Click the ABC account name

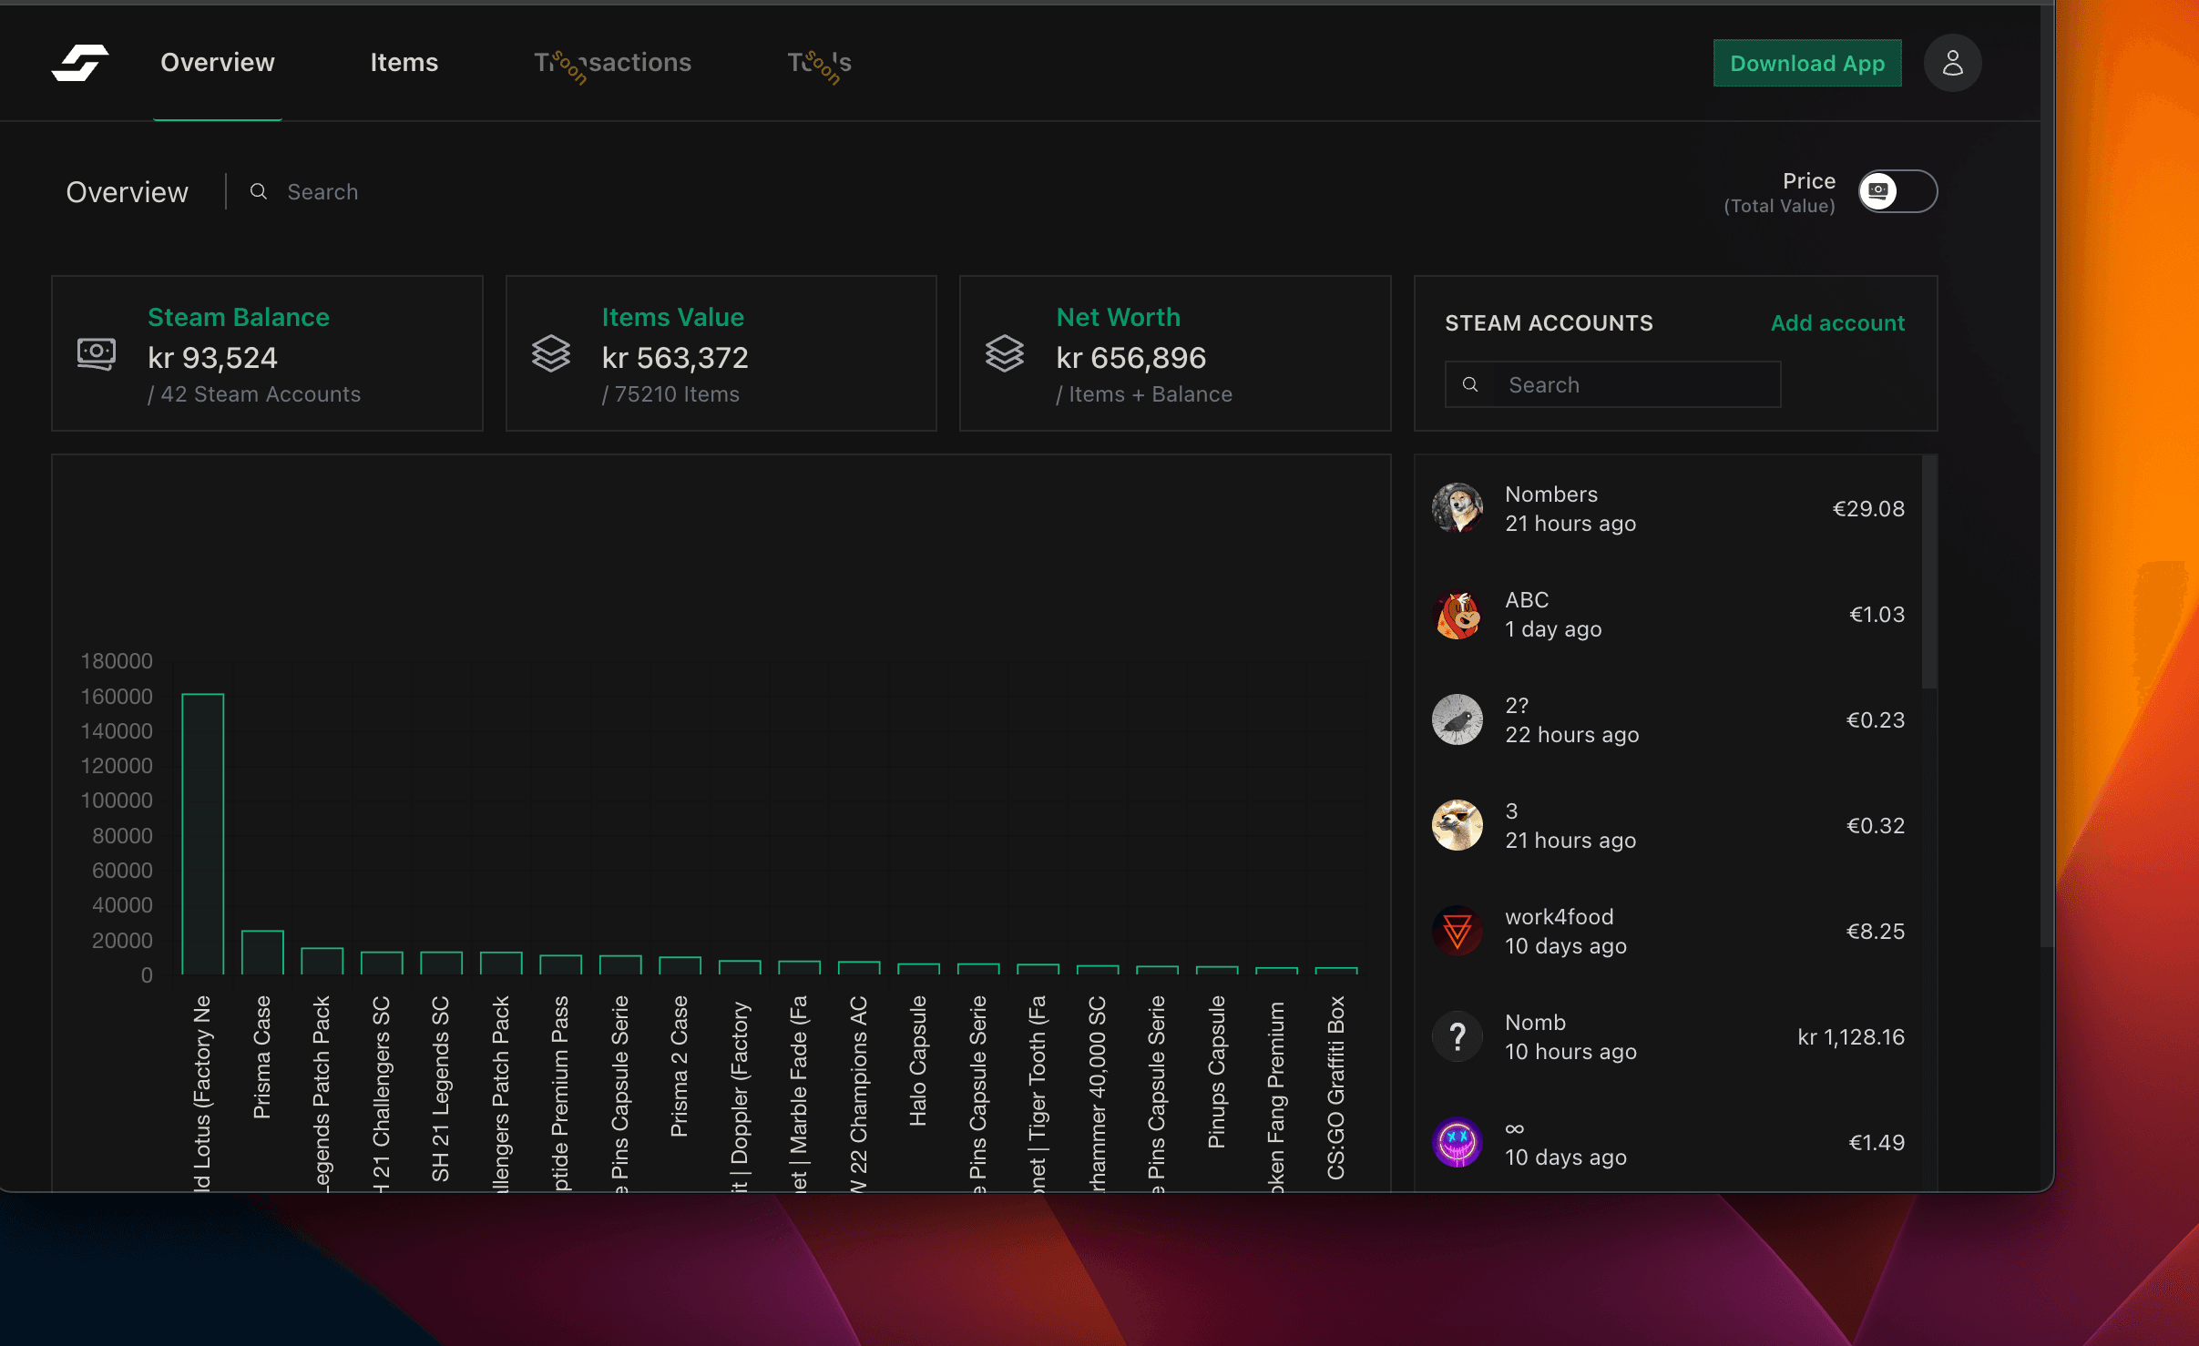[1527, 600]
